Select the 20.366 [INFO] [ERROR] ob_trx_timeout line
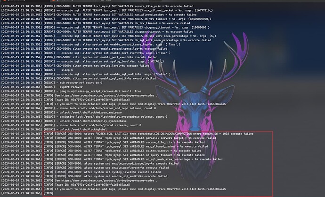 tap(101, 151)
